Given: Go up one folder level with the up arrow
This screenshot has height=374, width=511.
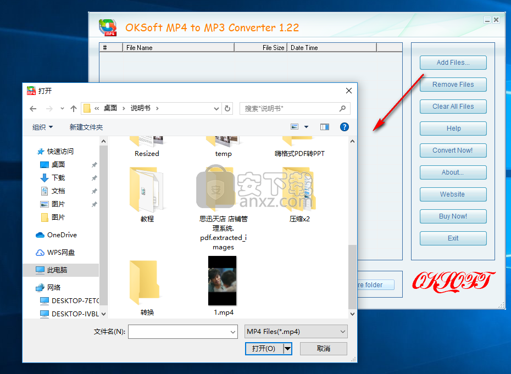Looking at the screenshot, I should tap(74, 109).
